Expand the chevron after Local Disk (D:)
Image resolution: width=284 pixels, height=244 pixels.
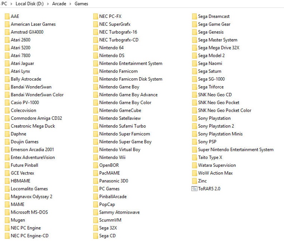tap(48, 4)
